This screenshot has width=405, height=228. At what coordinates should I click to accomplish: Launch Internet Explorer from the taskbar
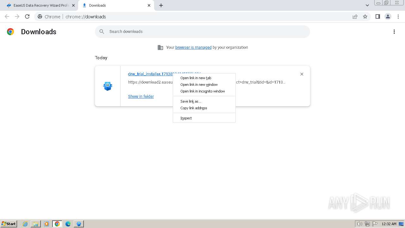pos(25,224)
